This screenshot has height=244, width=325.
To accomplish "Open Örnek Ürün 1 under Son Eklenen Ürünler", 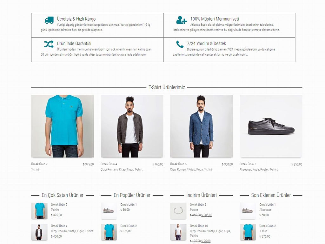I will click(268, 204).
